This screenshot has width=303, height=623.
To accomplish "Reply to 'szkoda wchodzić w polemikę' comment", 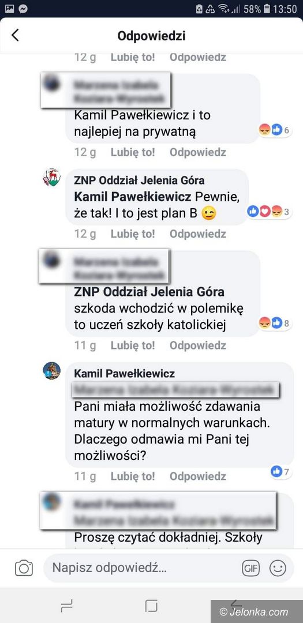I will tap(198, 346).
